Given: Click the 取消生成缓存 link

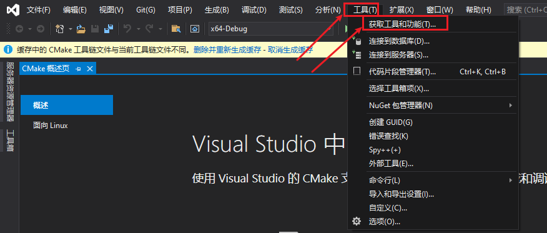Looking at the screenshot, I should coord(290,50).
